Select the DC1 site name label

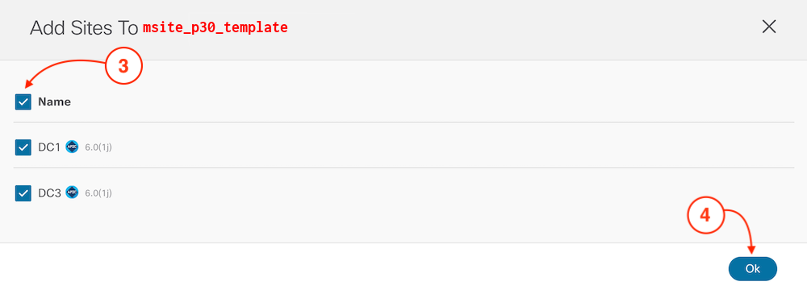pyautogui.click(x=49, y=147)
